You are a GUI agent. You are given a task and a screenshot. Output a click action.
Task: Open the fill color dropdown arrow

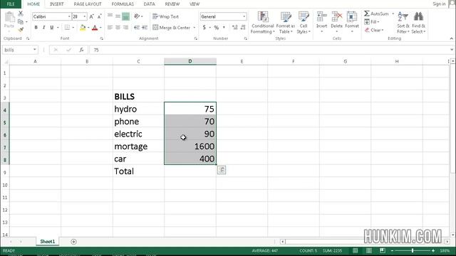88,28
